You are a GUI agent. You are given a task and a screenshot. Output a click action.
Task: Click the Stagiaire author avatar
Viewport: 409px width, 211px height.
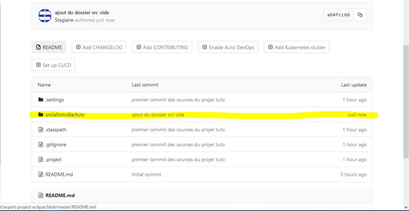(x=45, y=15)
